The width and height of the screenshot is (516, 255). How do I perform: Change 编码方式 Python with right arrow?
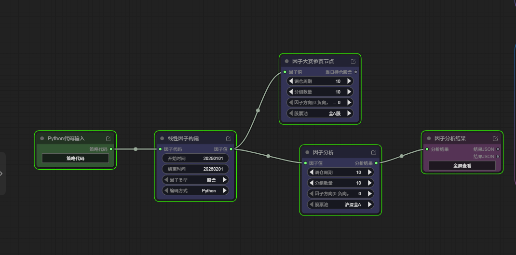(x=225, y=190)
